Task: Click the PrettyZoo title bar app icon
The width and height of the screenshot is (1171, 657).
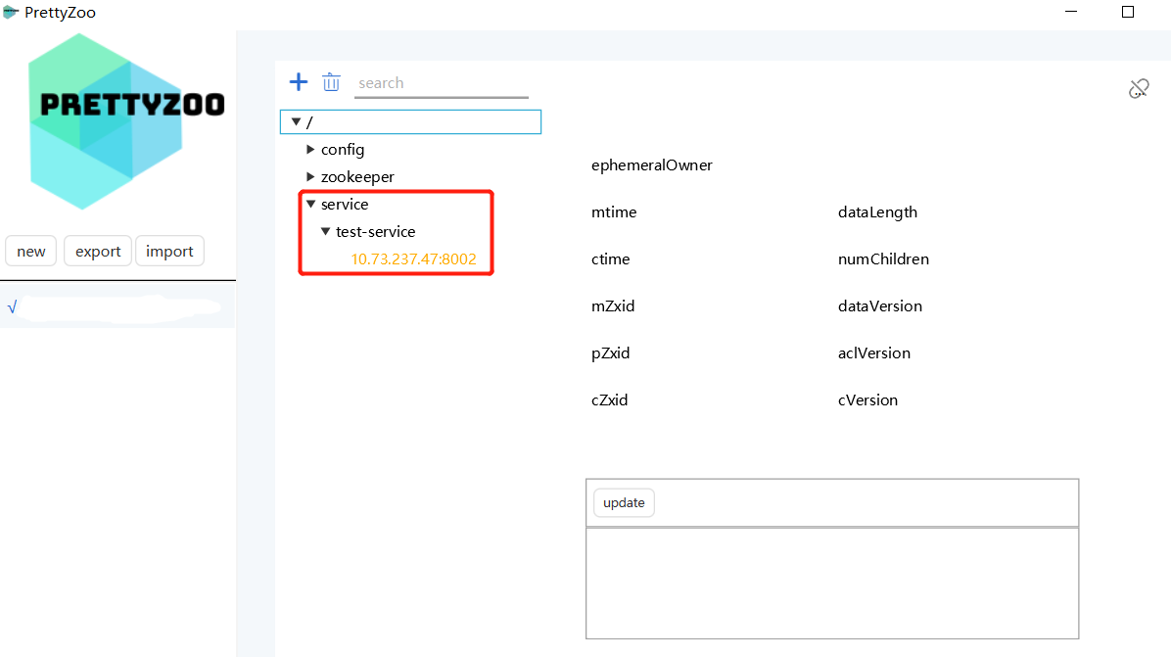Action: point(11,13)
